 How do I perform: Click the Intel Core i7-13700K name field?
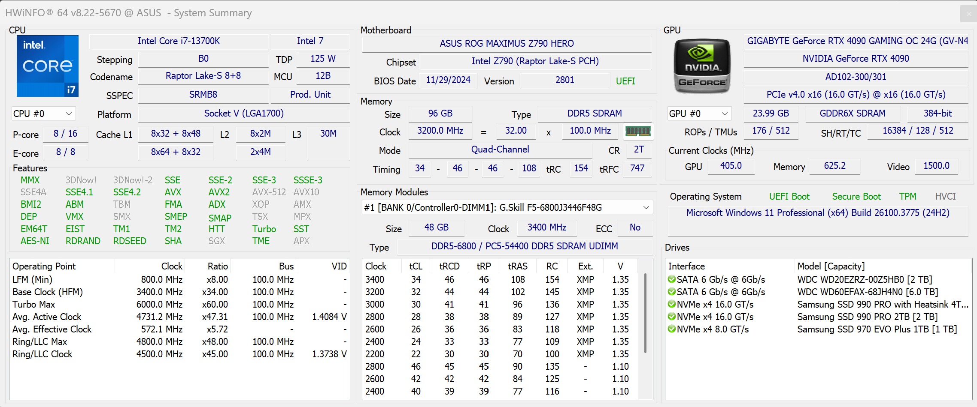click(179, 41)
